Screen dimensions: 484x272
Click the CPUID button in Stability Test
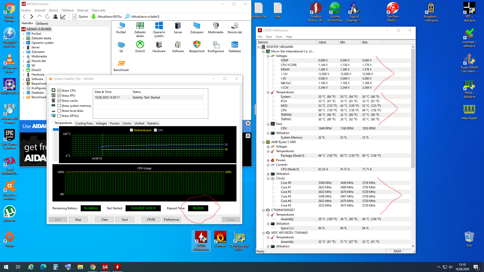[x=151, y=220]
